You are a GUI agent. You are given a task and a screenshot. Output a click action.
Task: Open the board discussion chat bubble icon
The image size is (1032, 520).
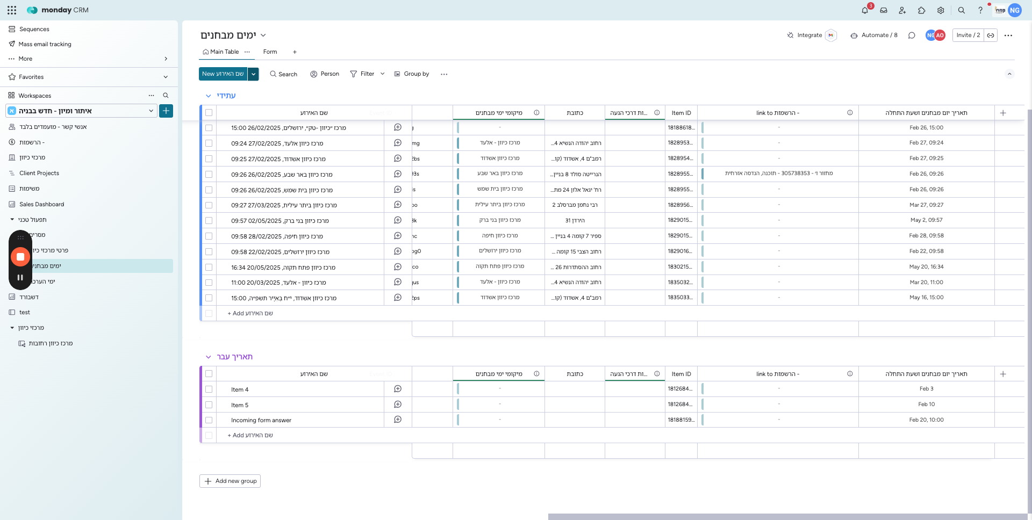click(912, 35)
